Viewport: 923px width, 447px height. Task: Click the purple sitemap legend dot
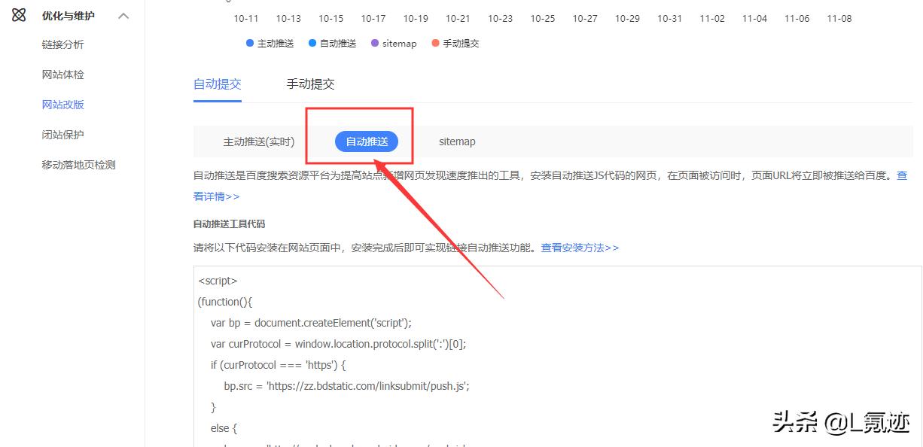(x=373, y=43)
